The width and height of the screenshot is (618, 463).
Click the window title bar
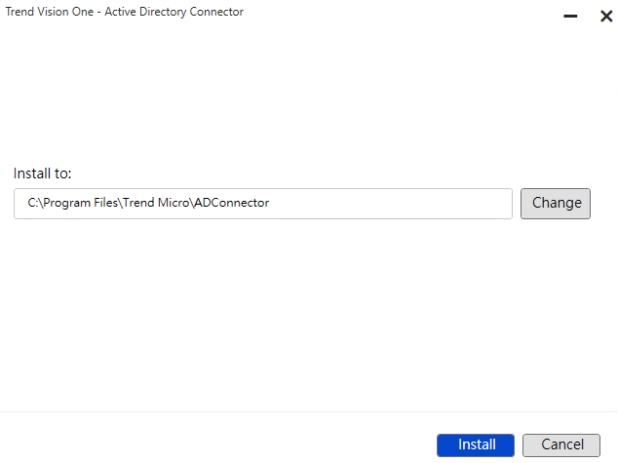pos(390,13)
